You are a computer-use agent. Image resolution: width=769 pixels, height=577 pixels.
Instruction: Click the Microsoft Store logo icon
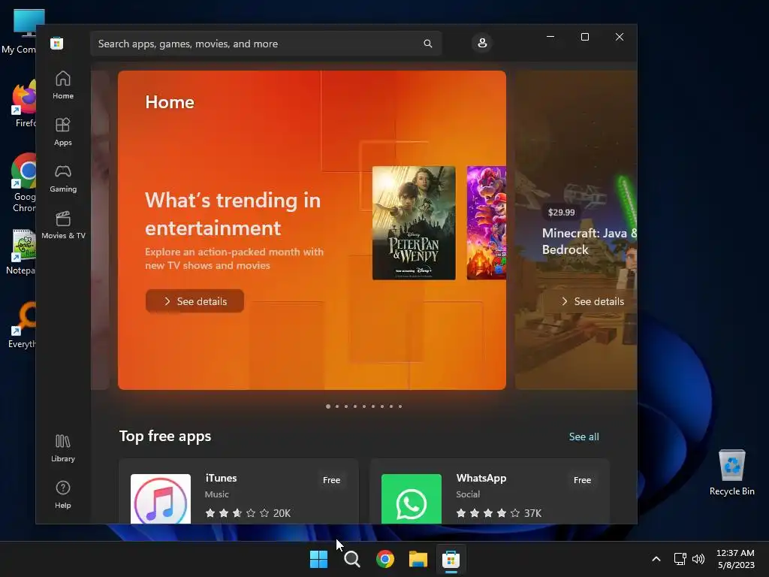(57, 43)
